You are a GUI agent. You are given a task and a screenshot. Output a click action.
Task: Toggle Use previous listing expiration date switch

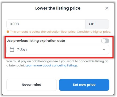(105, 41)
